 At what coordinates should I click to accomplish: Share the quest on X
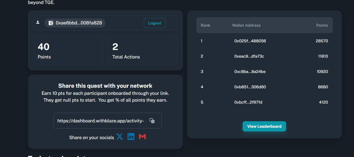point(120,137)
